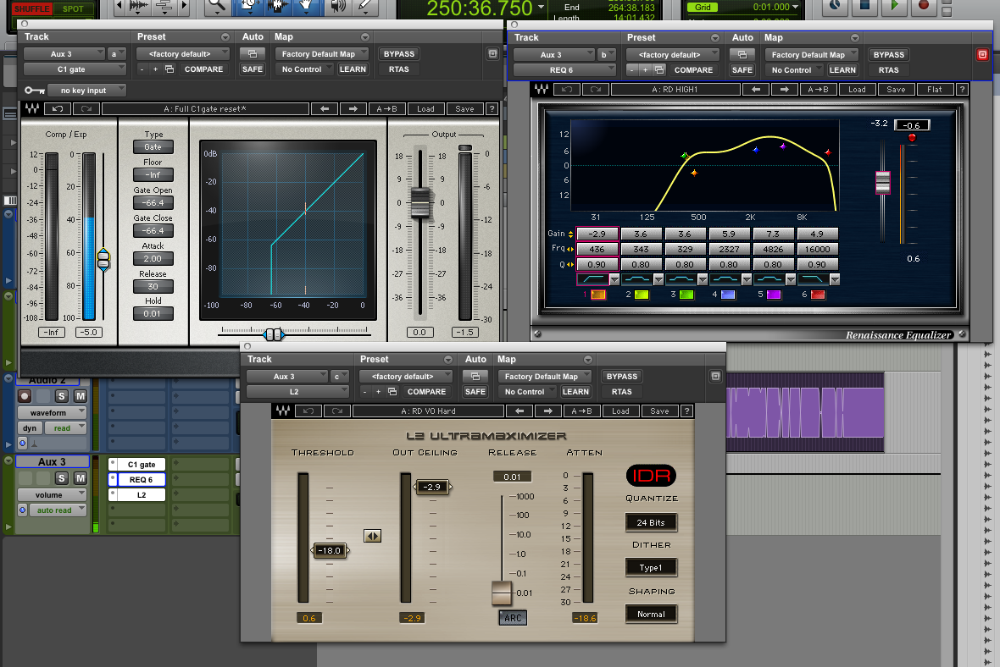The height and width of the screenshot is (667, 1000).
Task: Record-enable the Audio 2 track
Action: point(25,396)
